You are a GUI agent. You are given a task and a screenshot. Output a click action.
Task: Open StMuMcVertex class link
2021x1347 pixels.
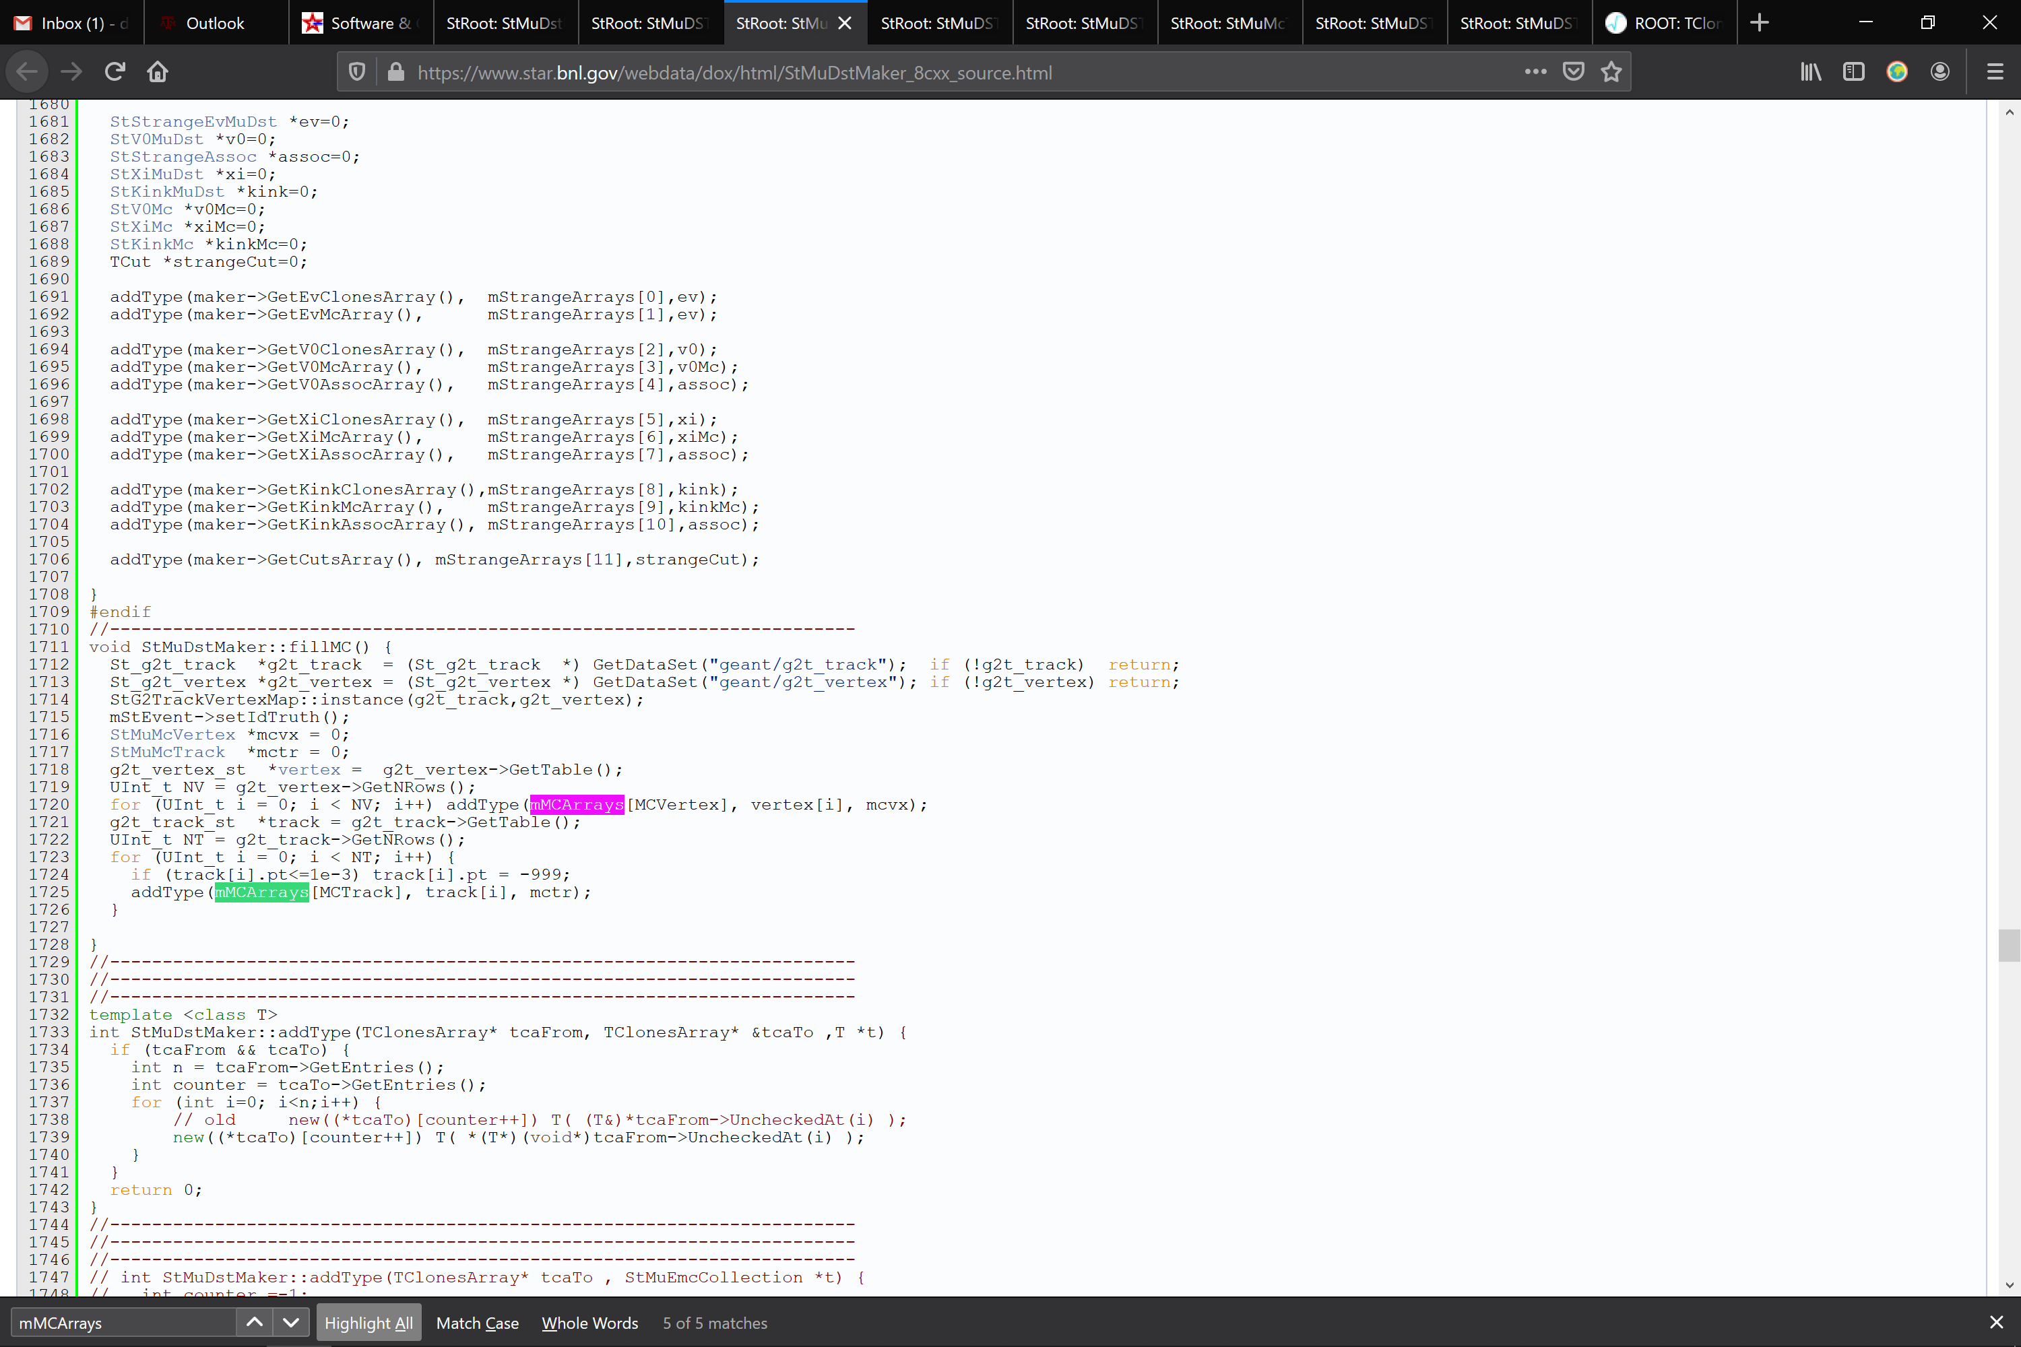point(172,735)
